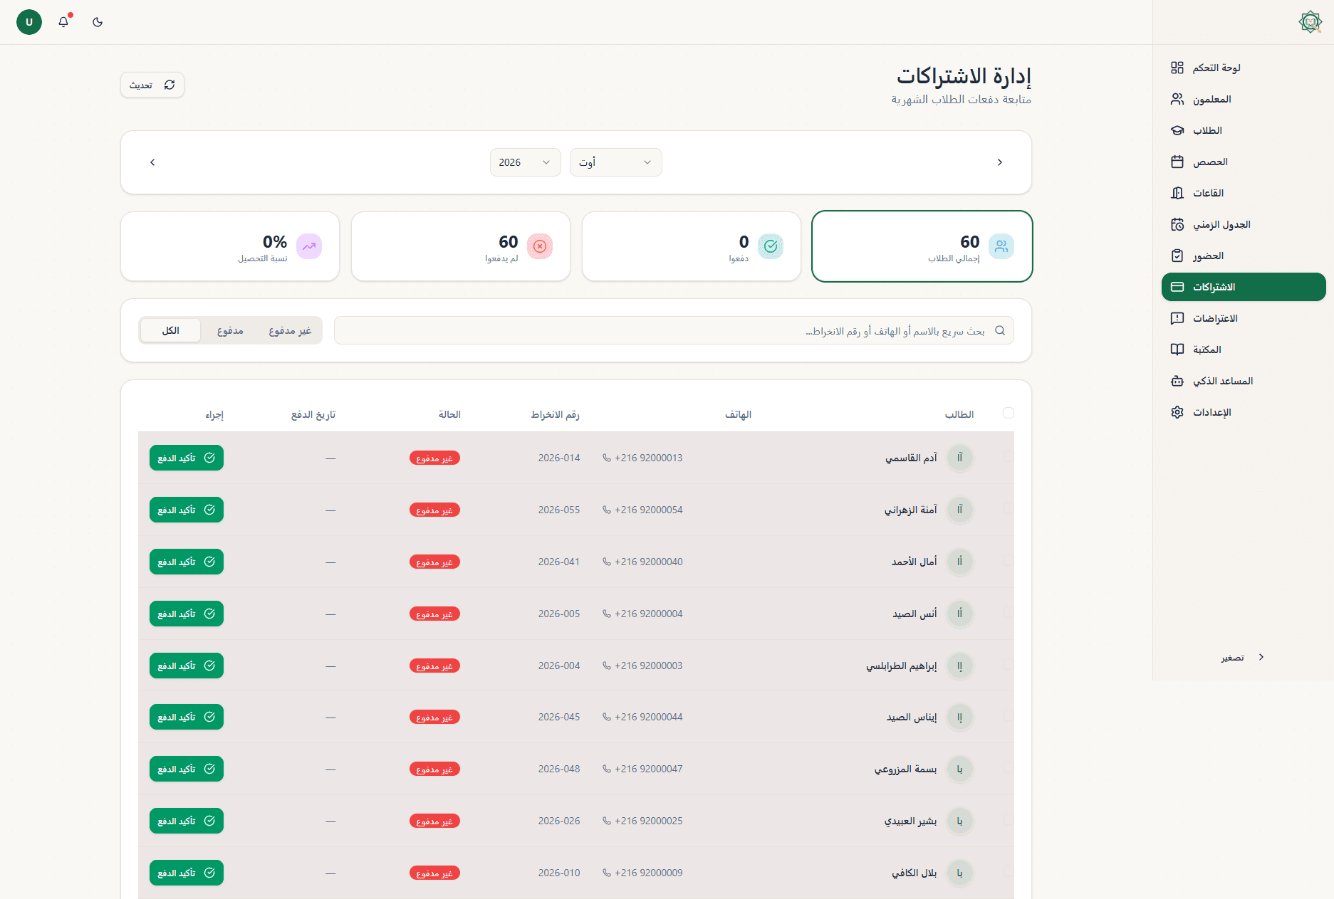
Task: Select the إجمالي الطلاب total card
Action: [x=922, y=246]
